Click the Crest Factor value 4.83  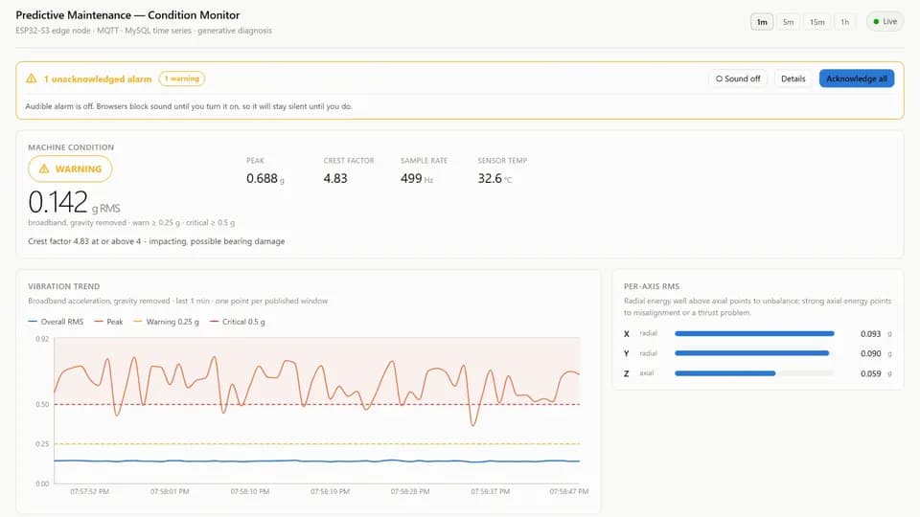point(335,179)
